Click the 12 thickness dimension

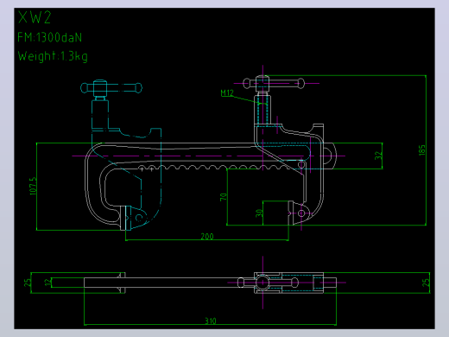47,282
